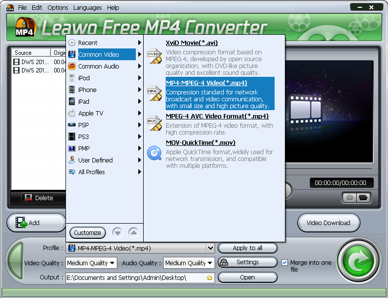
Task: Expand the Common Audio submenu arrow
Action: point(140,66)
